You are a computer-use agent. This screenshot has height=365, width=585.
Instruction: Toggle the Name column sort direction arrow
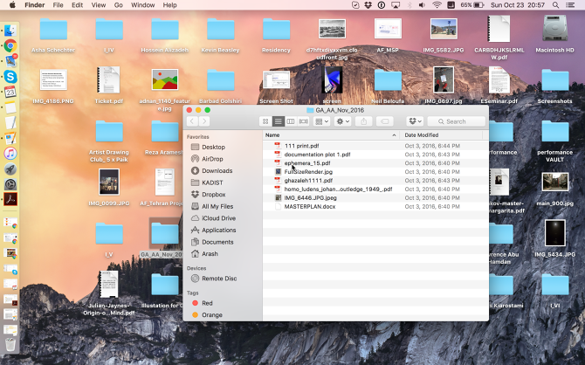394,135
